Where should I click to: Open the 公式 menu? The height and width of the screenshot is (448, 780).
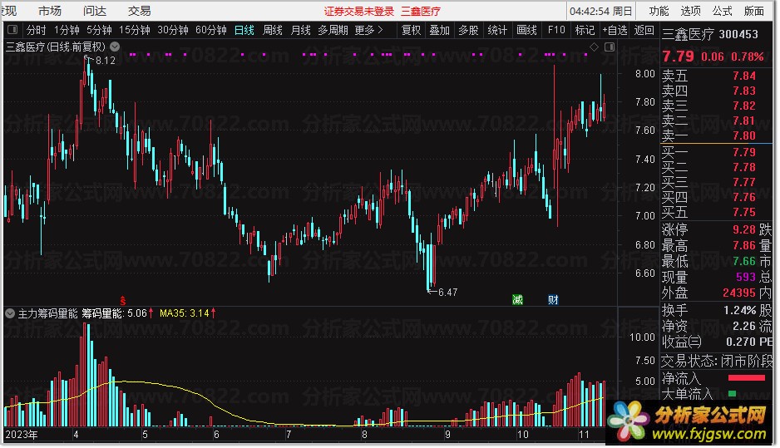722,11
